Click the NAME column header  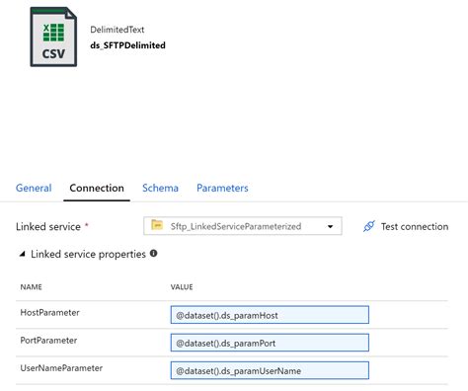click(x=31, y=287)
